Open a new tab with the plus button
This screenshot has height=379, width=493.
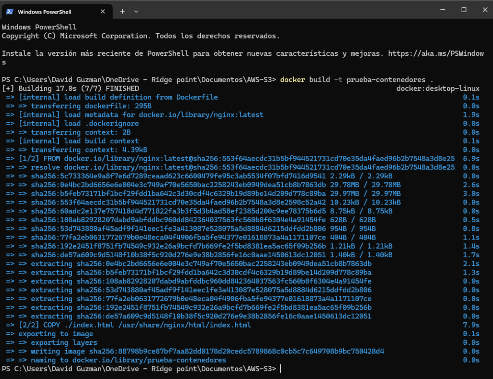[x=122, y=11]
